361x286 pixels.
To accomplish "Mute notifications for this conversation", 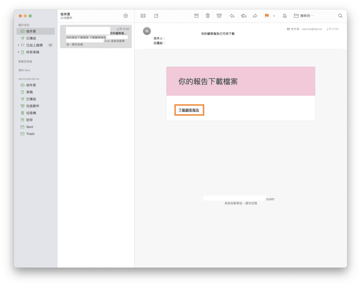I will point(284,16).
